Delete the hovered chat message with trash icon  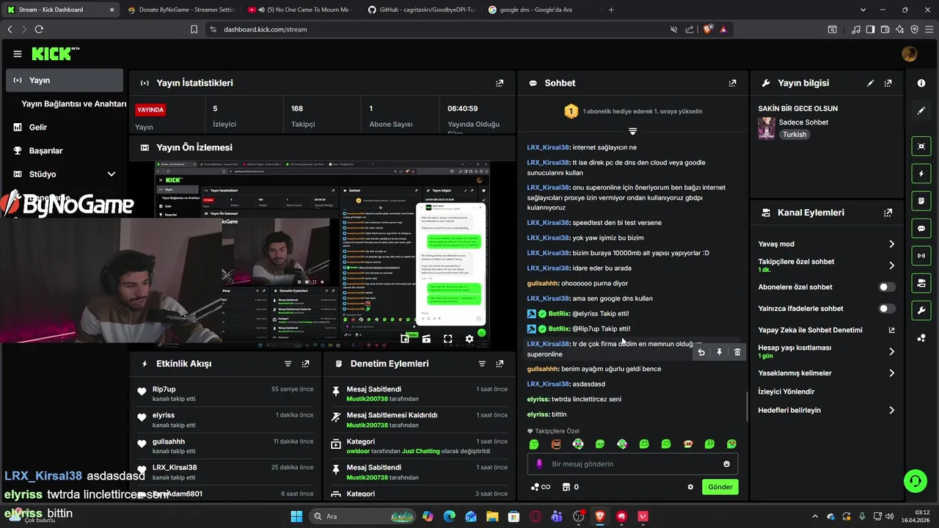(737, 352)
